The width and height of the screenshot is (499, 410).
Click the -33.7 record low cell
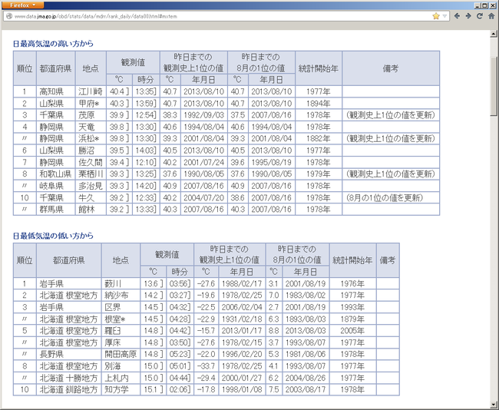(x=207, y=366)
